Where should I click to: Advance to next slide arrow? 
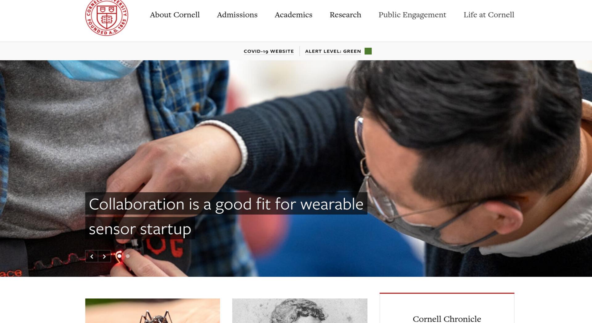105,256
